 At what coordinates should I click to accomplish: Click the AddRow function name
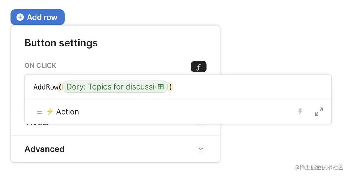coord(45,87)
